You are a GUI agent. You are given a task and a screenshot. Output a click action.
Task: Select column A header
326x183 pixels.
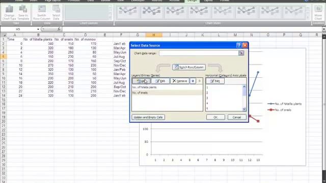(15, 35)
